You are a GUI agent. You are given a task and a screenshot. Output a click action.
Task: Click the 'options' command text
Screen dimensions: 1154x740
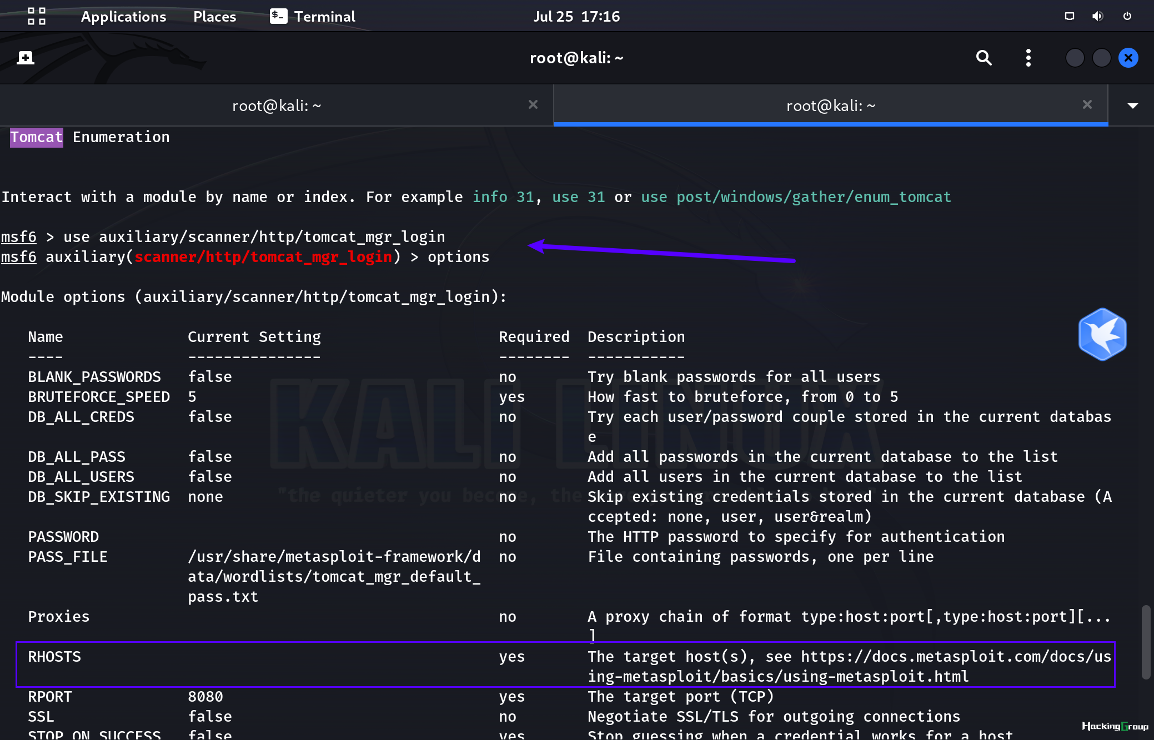(x=459, y=257)
